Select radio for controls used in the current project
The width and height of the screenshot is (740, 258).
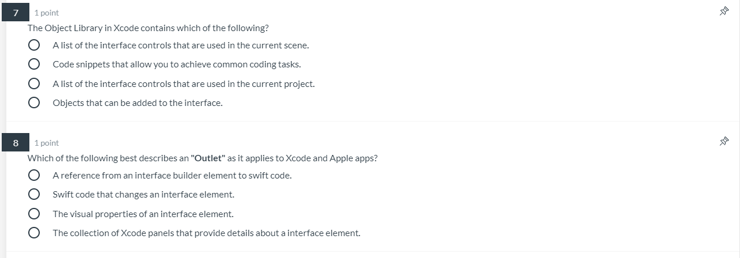34,84
